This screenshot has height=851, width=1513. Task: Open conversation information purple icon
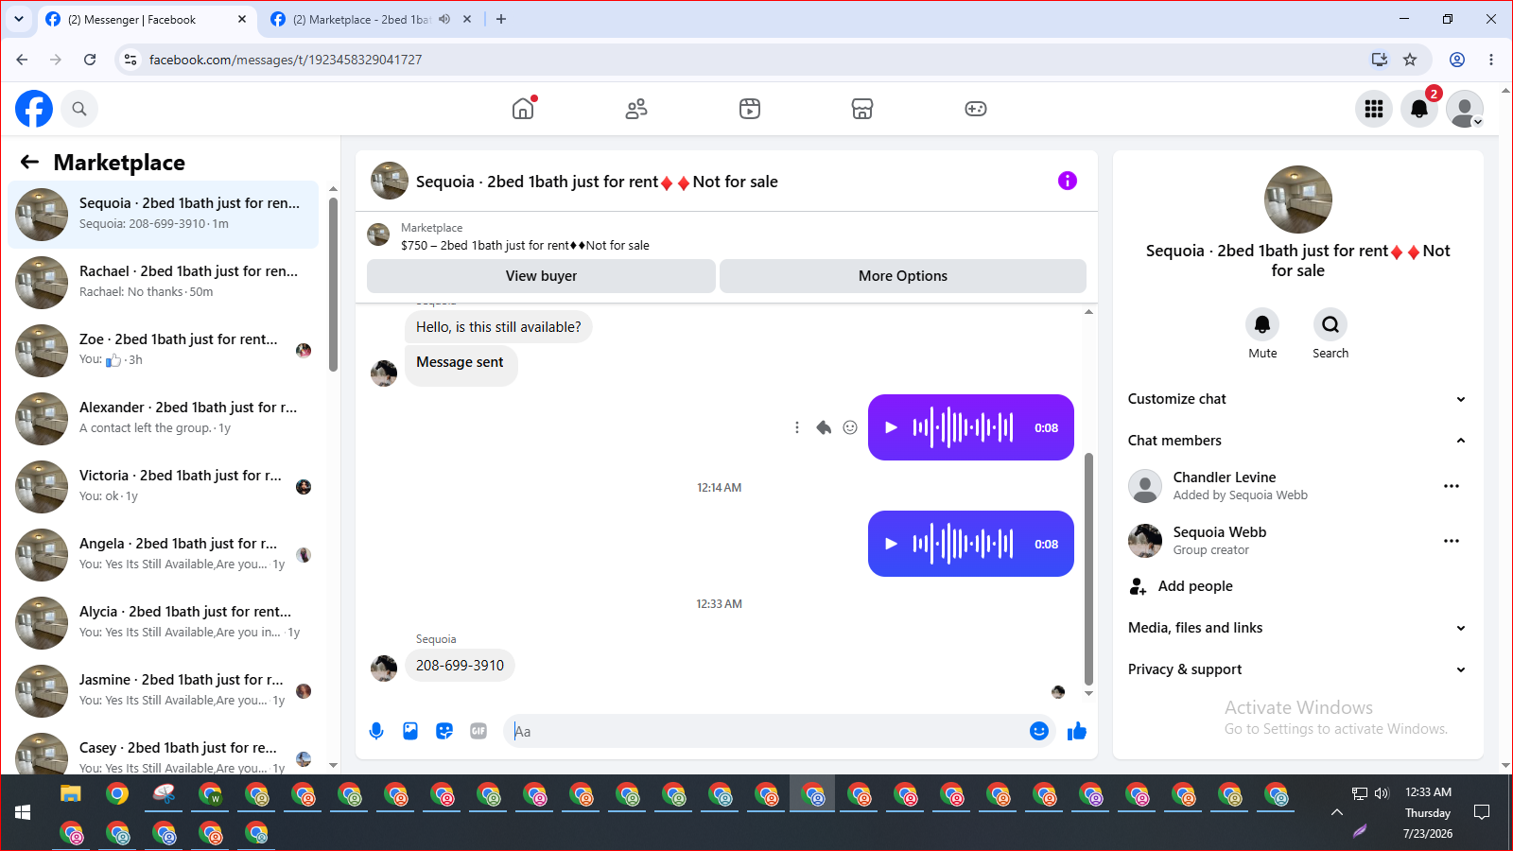click(1068, 181)
